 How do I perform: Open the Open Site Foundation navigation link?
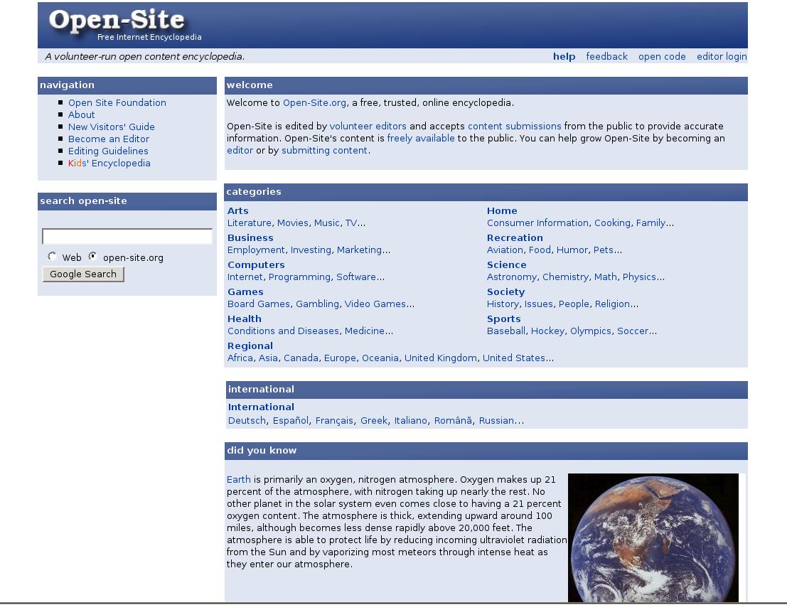pyautogui.click(x=117, y=102)
